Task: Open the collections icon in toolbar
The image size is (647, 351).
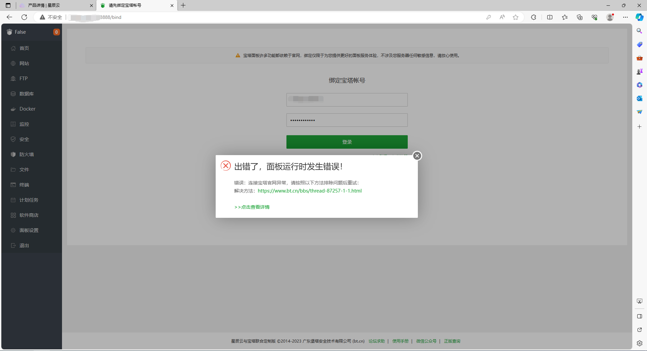Action: 580,17
